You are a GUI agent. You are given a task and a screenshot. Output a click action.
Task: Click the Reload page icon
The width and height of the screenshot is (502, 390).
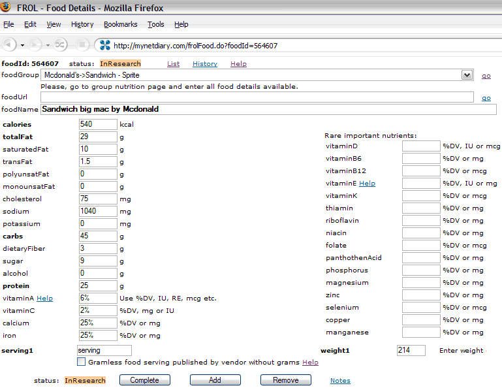click(x=59, y=45)
